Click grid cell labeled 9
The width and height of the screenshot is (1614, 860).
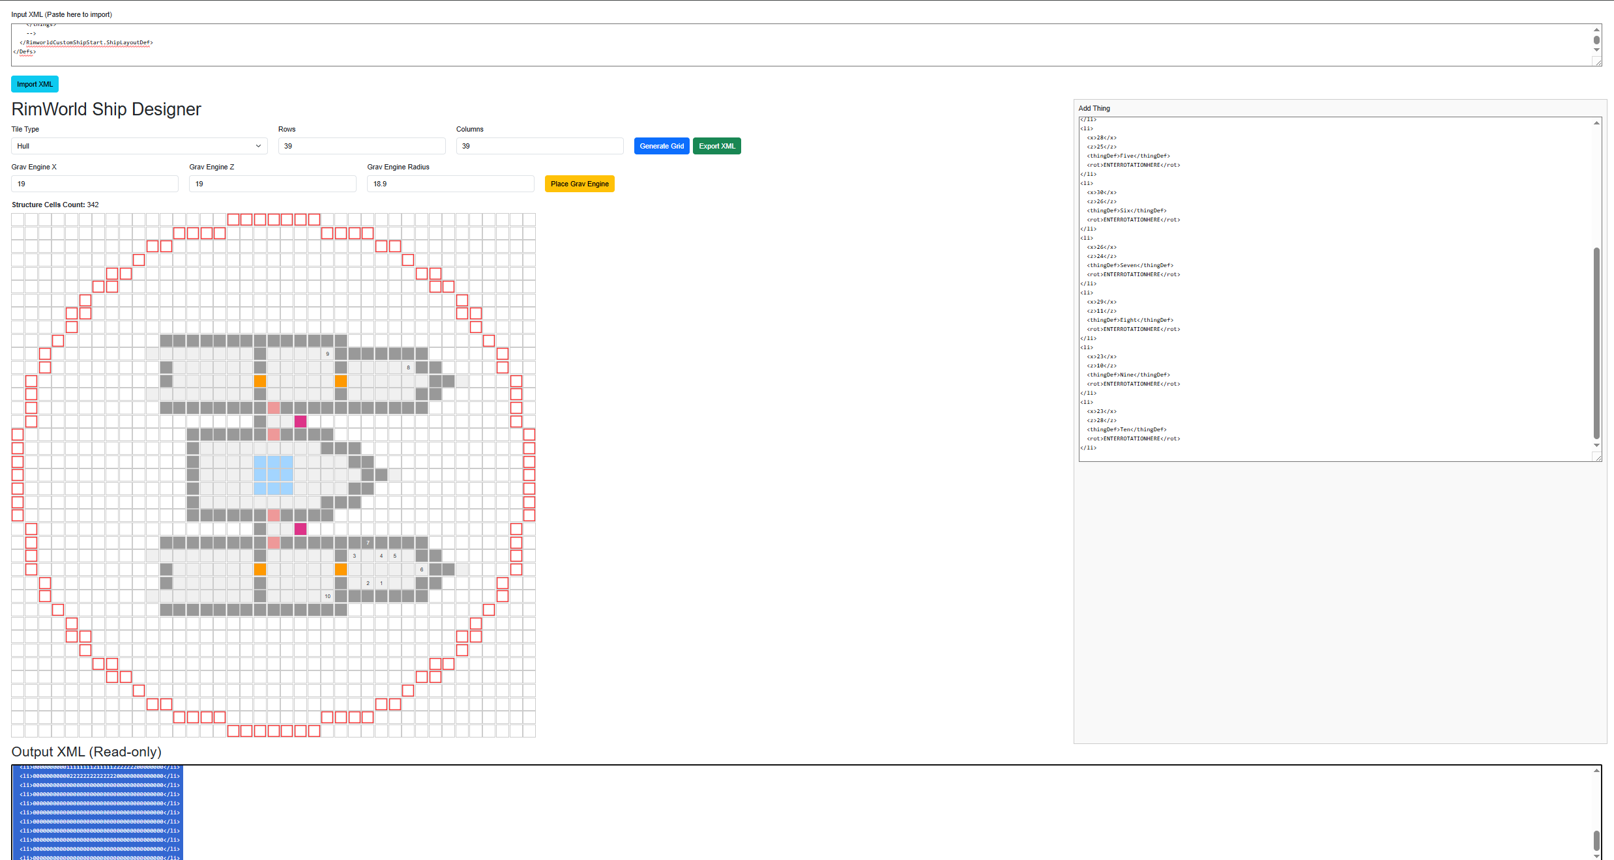[x=327, y=354]
